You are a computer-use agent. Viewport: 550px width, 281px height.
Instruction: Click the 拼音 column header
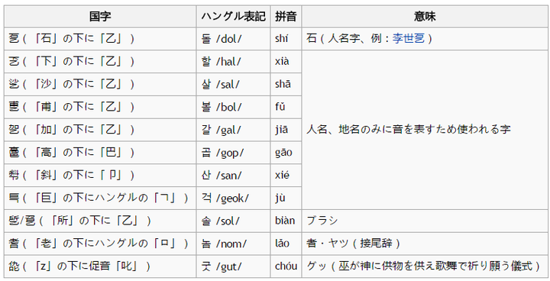(x=286, y=16)
